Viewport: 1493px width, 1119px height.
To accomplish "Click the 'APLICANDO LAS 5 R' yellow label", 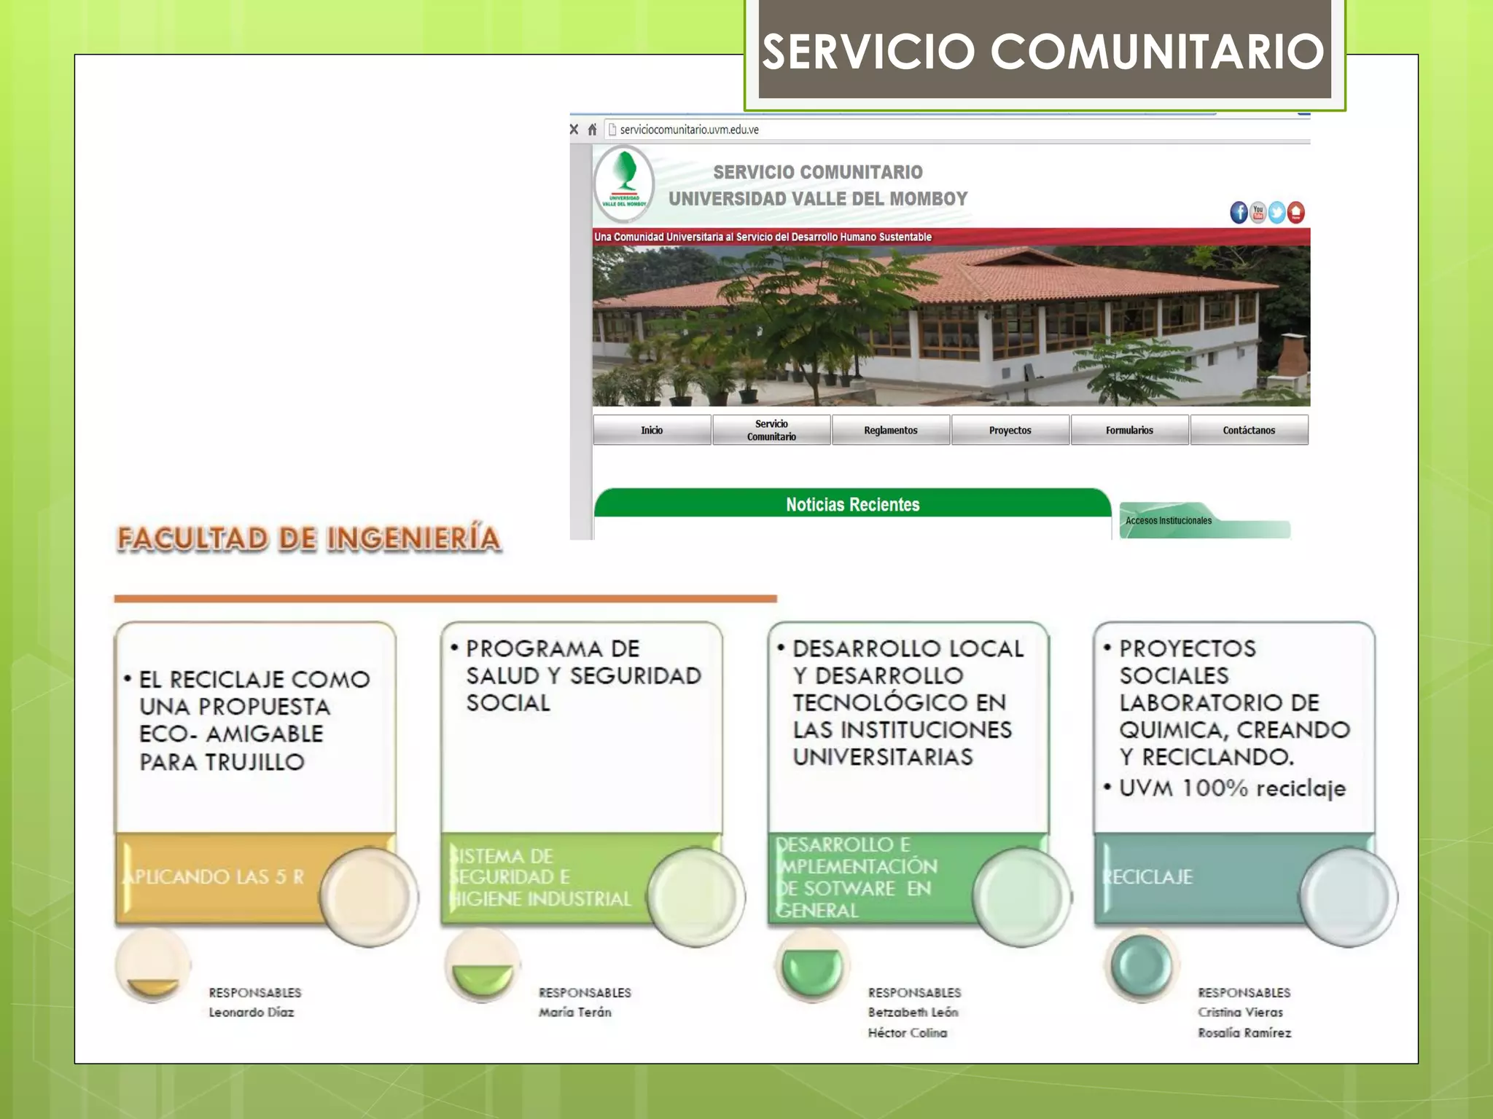I will click(214, 876).
